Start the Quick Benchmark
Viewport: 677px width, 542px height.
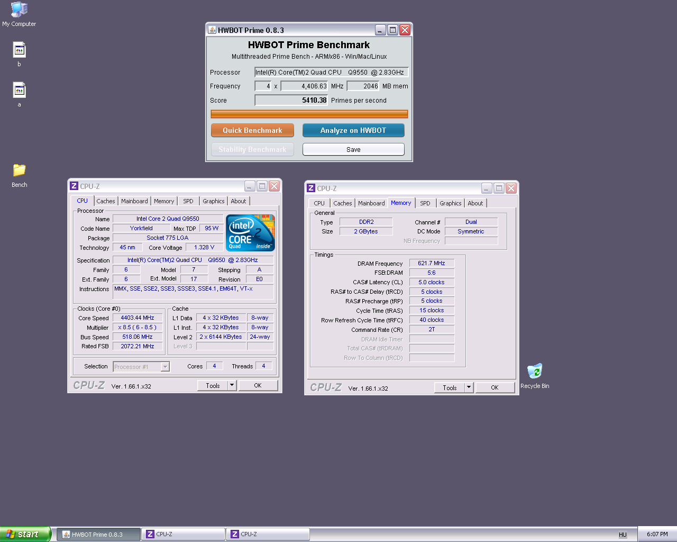[252, 130]
